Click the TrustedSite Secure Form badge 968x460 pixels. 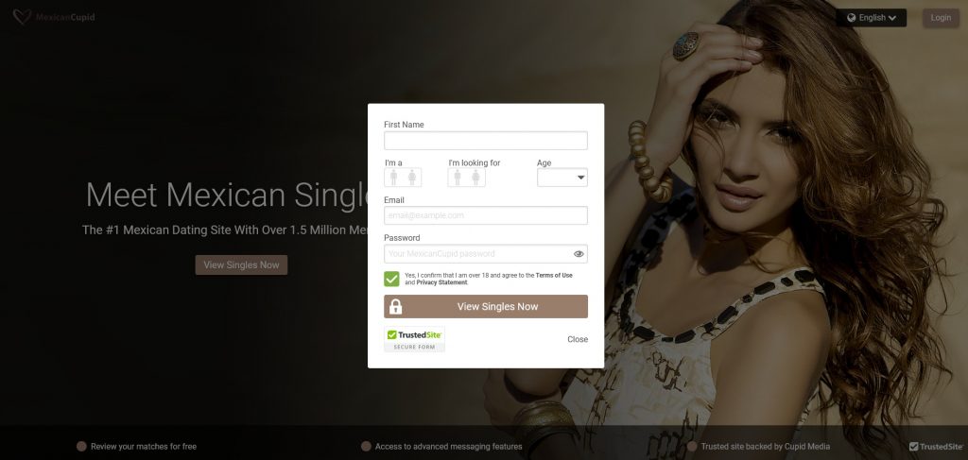point(414,339)
